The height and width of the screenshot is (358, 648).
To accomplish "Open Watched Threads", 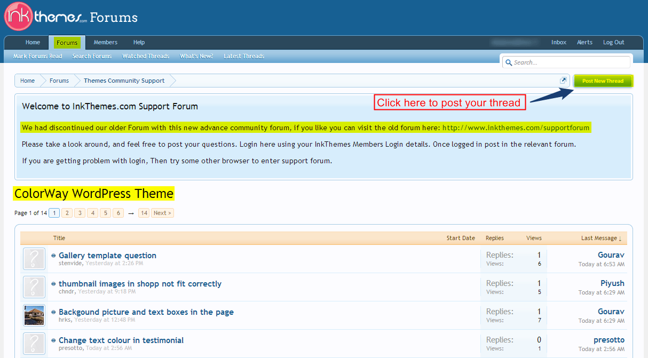I will pyautogui.click(x=146, y=56).
